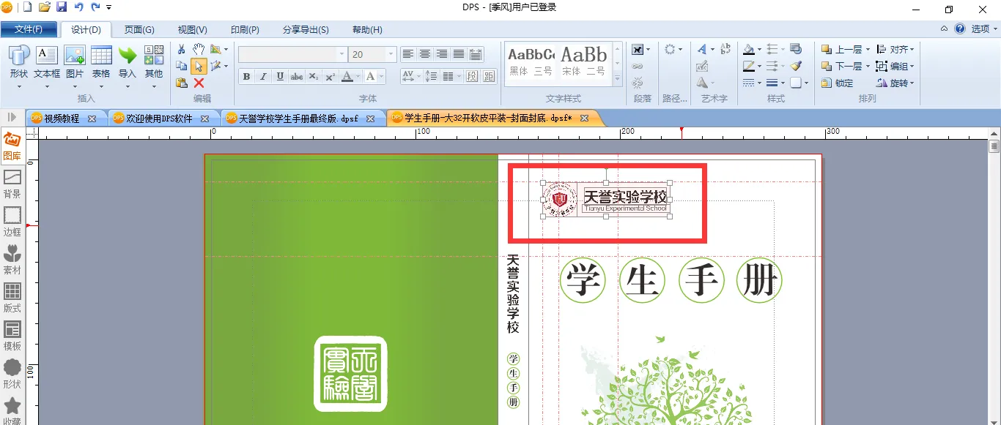Open the 帮助(H) ribbon tab
This screenshot has height=425, width=1001.
click(x=367, y=29)
